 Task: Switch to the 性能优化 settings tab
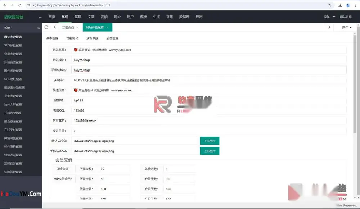click(x=72, y=38)
